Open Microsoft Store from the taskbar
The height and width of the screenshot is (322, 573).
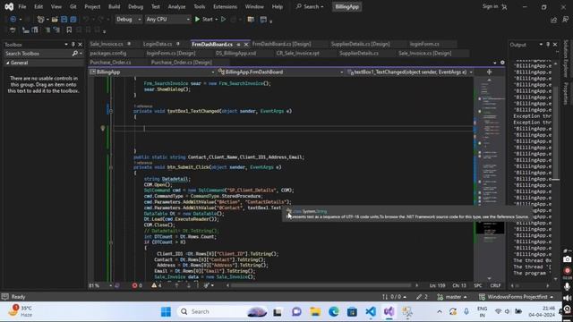point(352,311)
